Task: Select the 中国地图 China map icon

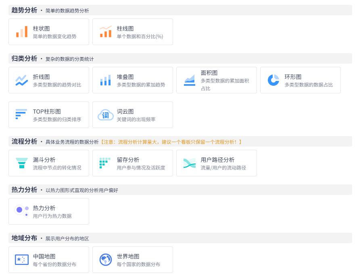Action: pos(21,260)
